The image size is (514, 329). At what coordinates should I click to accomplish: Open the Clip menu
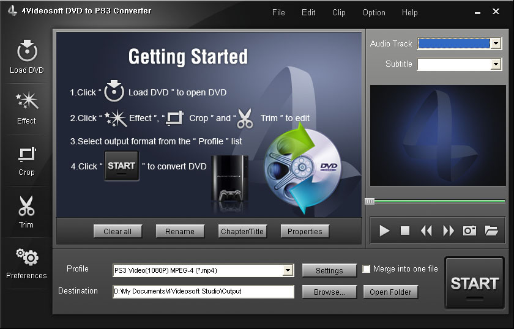click(338, 12)
